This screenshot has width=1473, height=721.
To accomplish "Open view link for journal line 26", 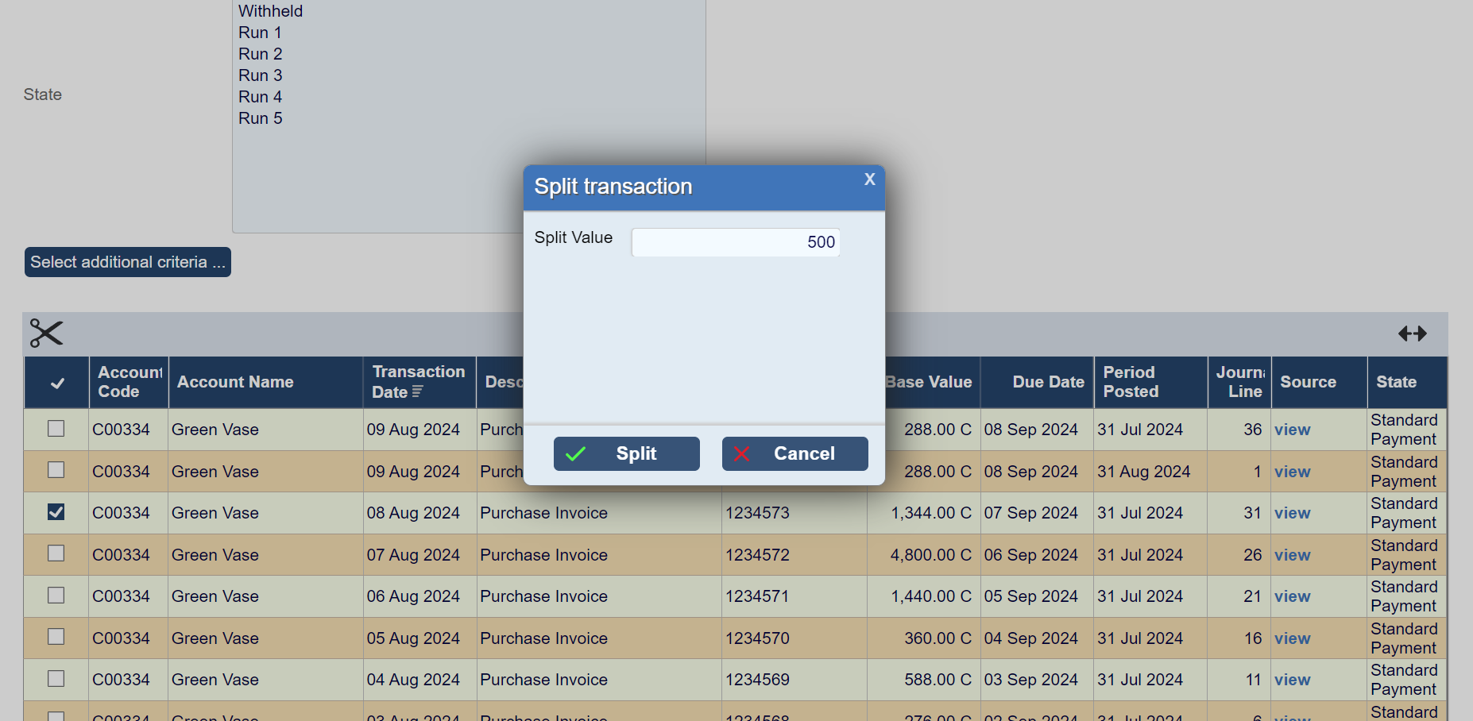I will (x=1292, y=555).
